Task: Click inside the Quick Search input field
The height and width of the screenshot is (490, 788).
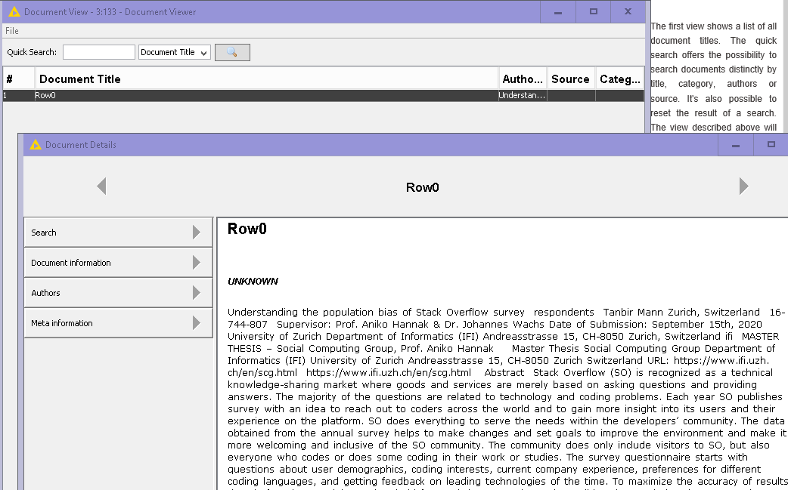Action: click(98, 52)
